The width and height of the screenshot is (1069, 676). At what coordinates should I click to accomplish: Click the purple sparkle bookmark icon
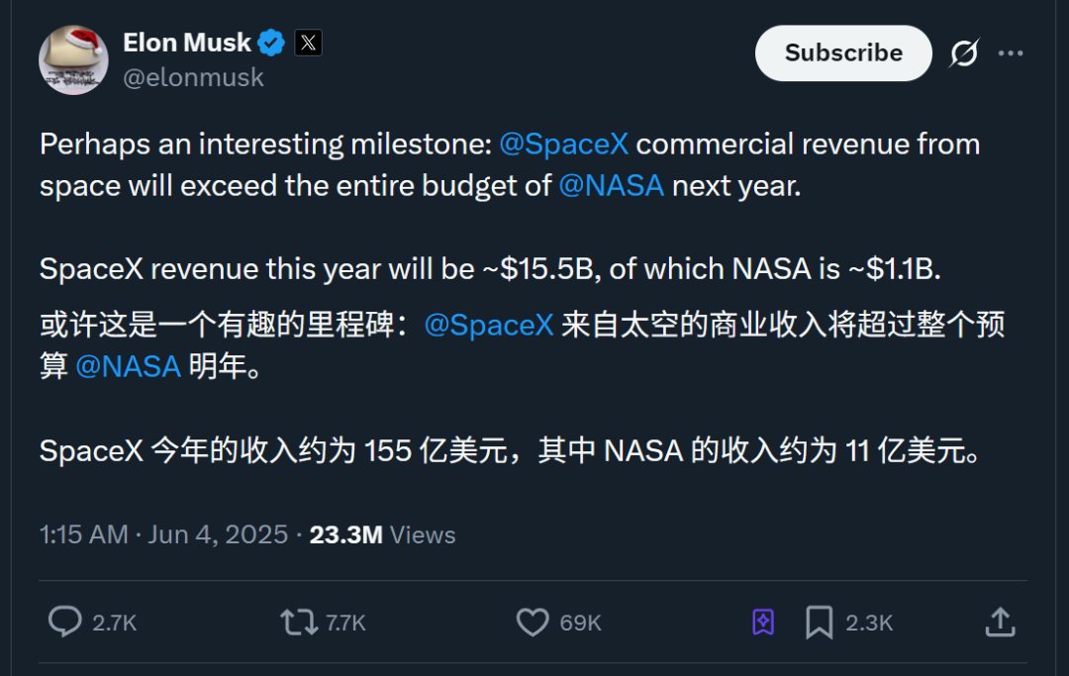pyautogui.click(x=762, y=622)
